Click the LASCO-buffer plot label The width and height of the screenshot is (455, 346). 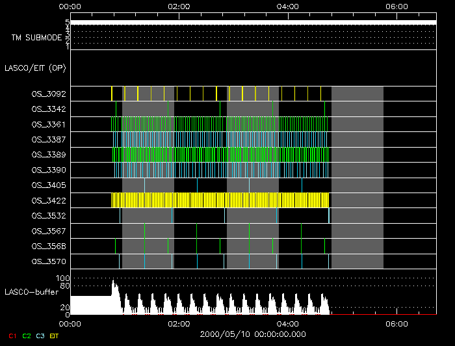click(32, 292)
